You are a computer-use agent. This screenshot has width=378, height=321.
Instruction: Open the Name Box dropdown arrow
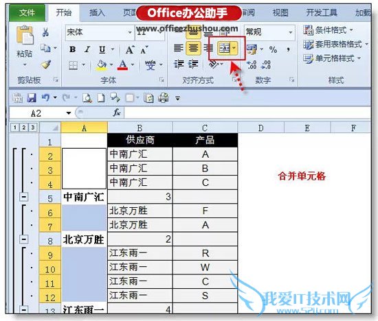coord(69,113)
